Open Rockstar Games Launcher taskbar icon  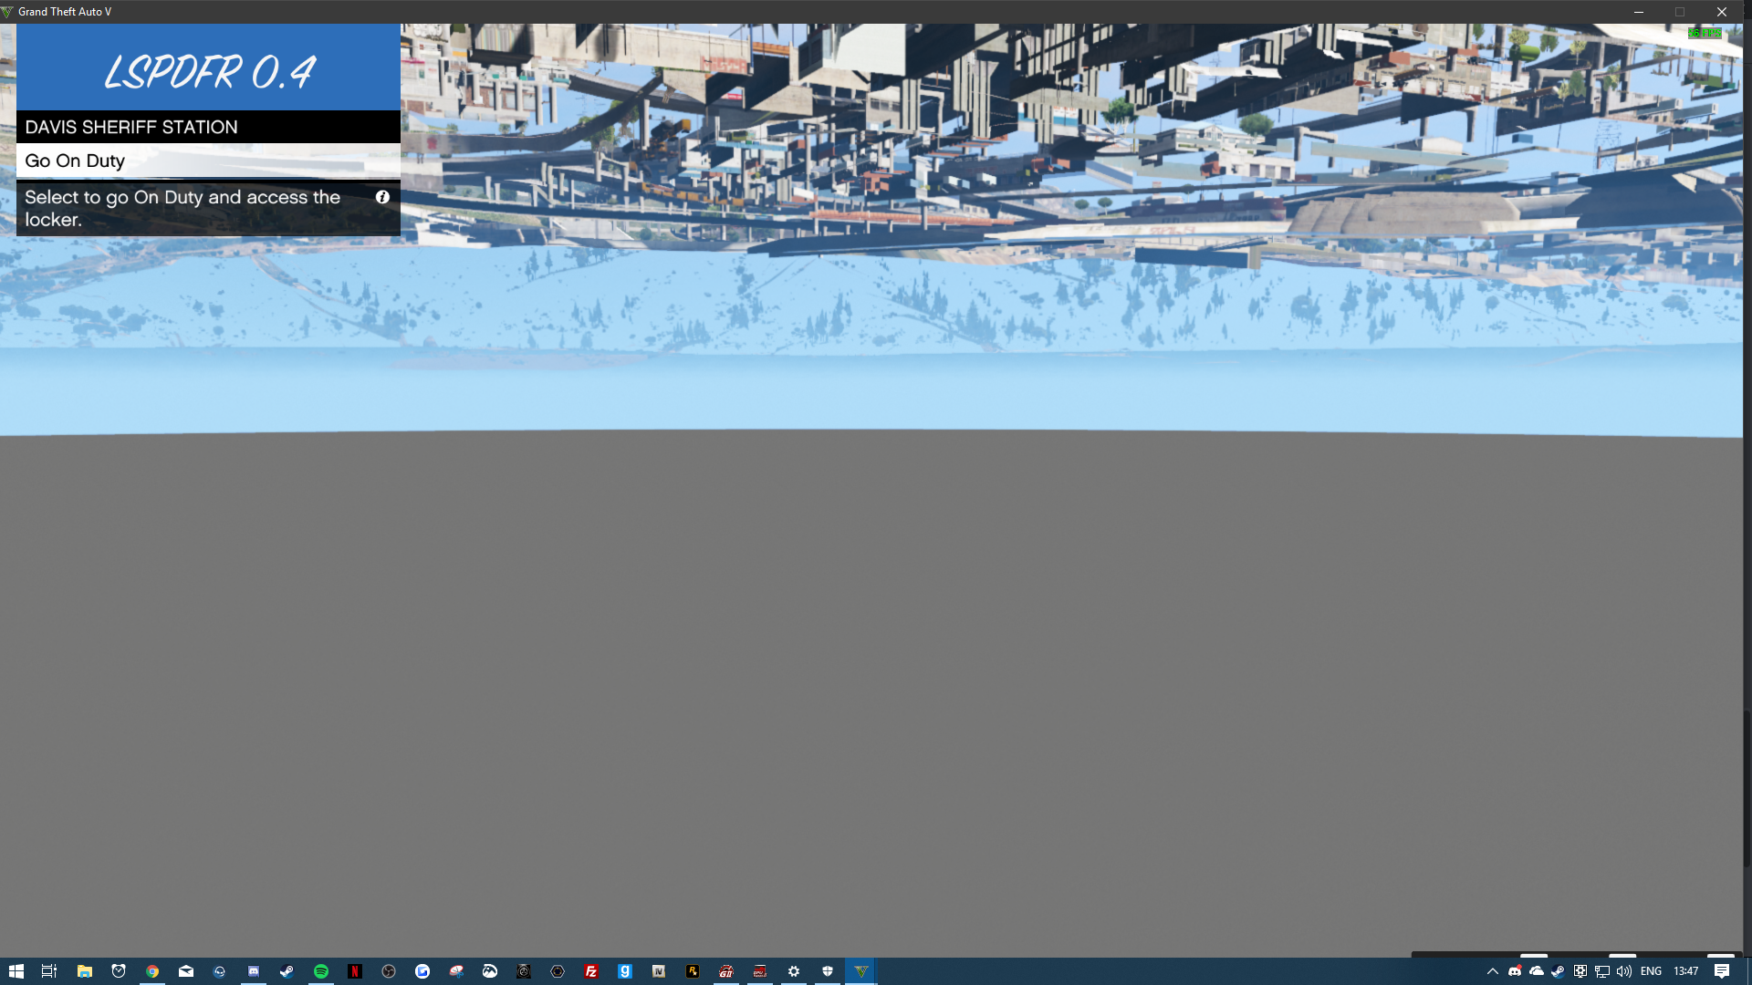(693, 971)
